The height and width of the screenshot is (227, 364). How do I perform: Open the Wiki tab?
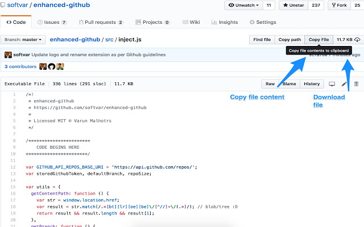[191, 22]
